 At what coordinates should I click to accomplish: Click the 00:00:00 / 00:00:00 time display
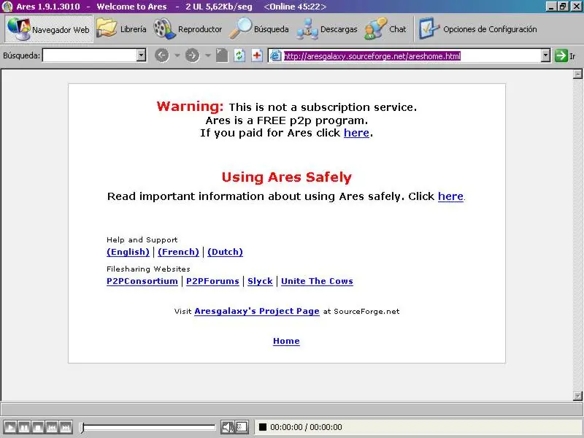(306, 427)
